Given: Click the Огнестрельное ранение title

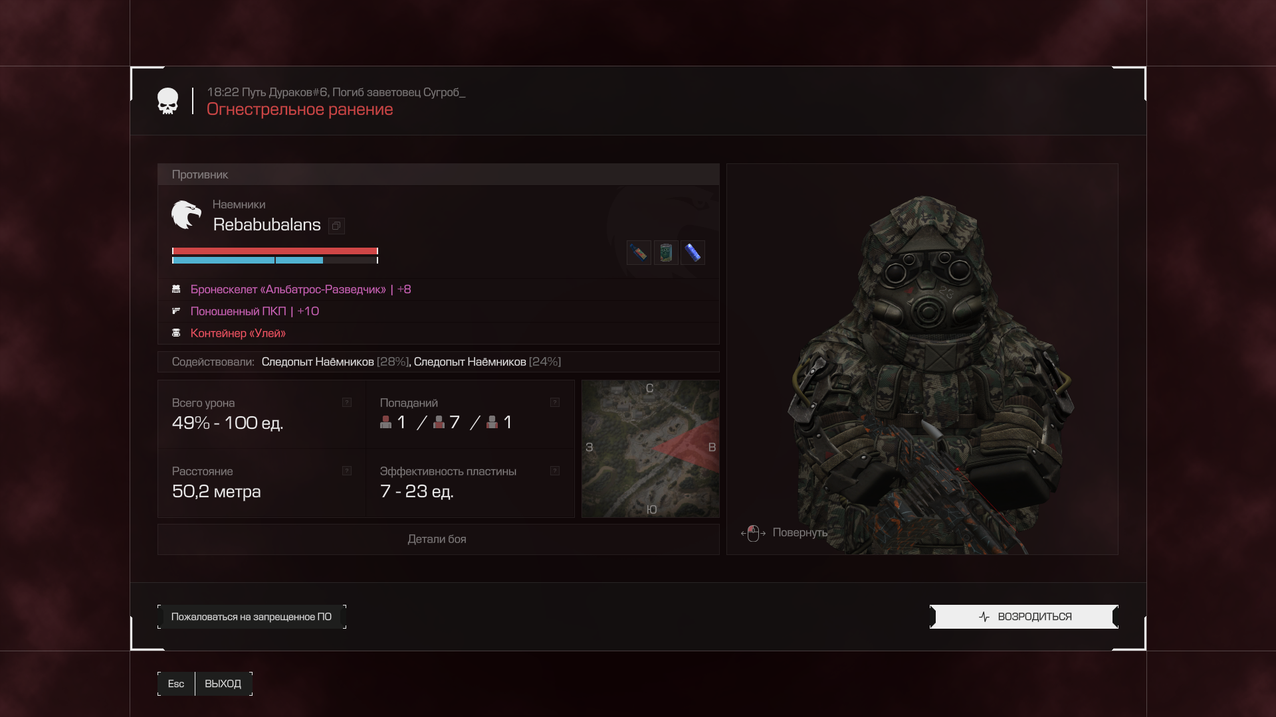Looking at the screenshot, I should click(300, 110).
